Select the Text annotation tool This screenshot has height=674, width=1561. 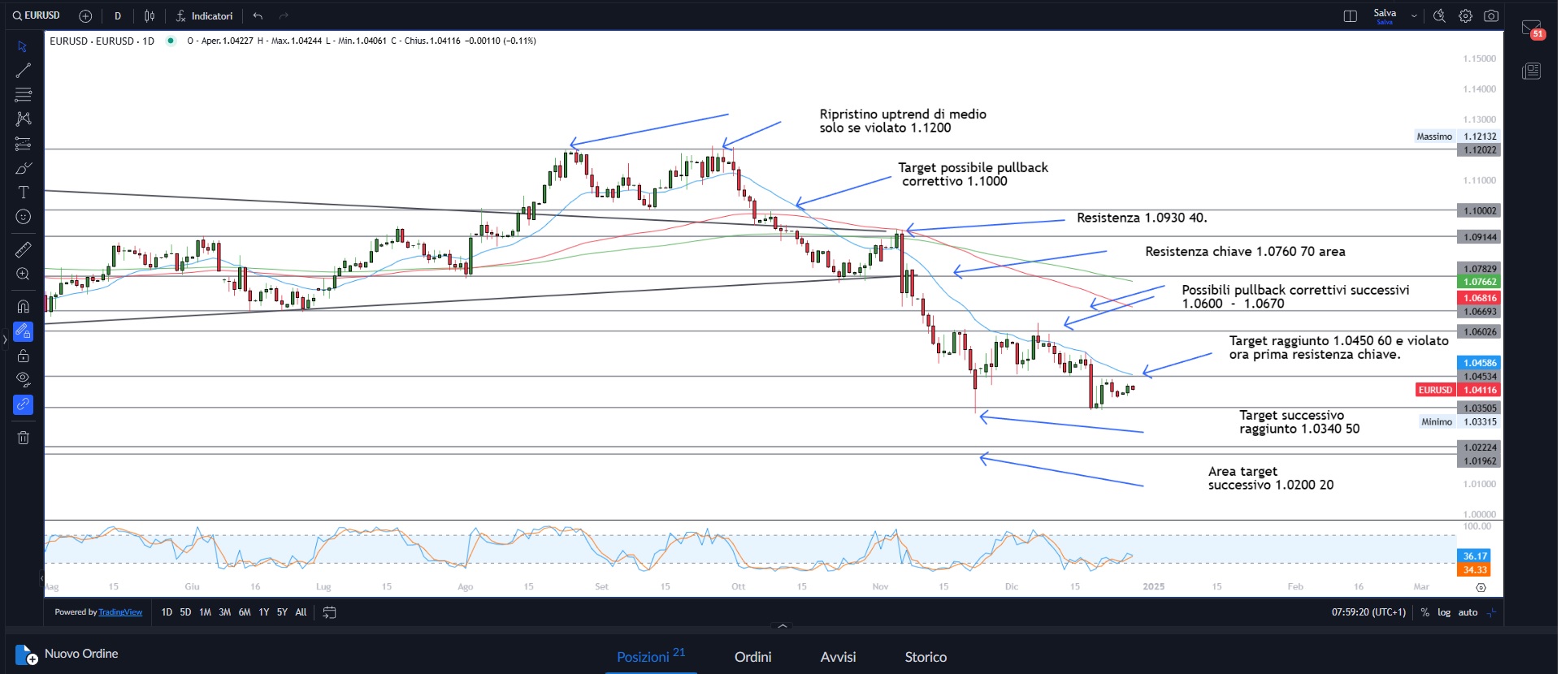(24, 192)
